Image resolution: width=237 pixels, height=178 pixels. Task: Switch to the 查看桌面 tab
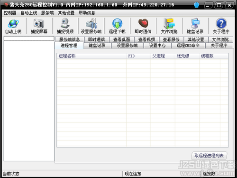[122, 39]
